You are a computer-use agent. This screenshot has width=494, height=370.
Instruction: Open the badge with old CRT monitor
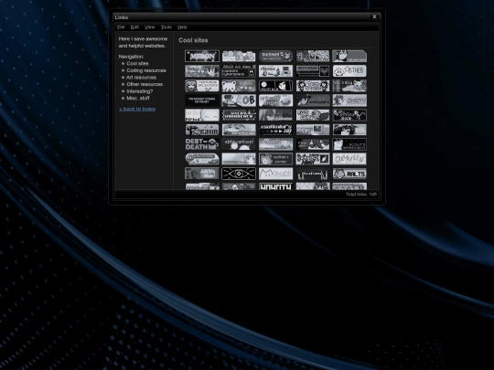pos(313,130)
